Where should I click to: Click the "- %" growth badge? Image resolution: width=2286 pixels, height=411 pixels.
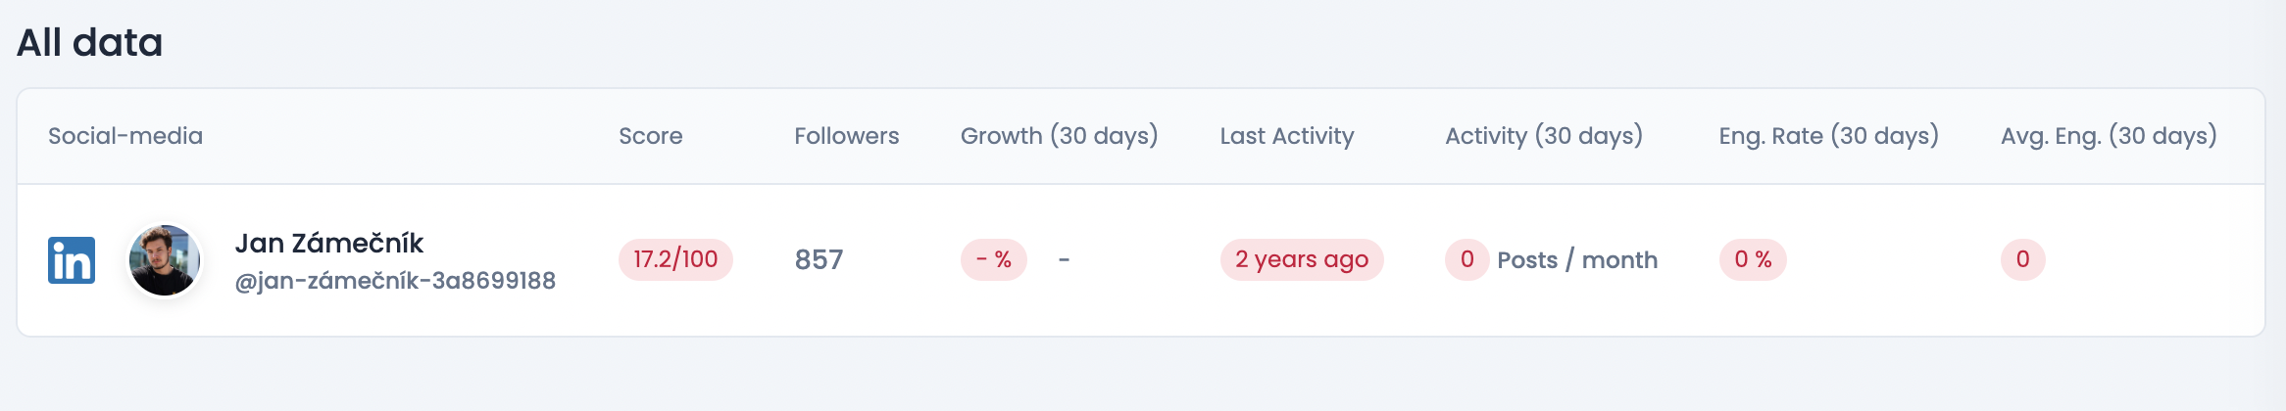pos(993,259)
